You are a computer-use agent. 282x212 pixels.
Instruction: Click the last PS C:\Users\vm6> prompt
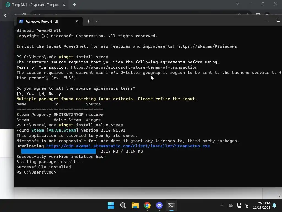(x=36, y=172)
